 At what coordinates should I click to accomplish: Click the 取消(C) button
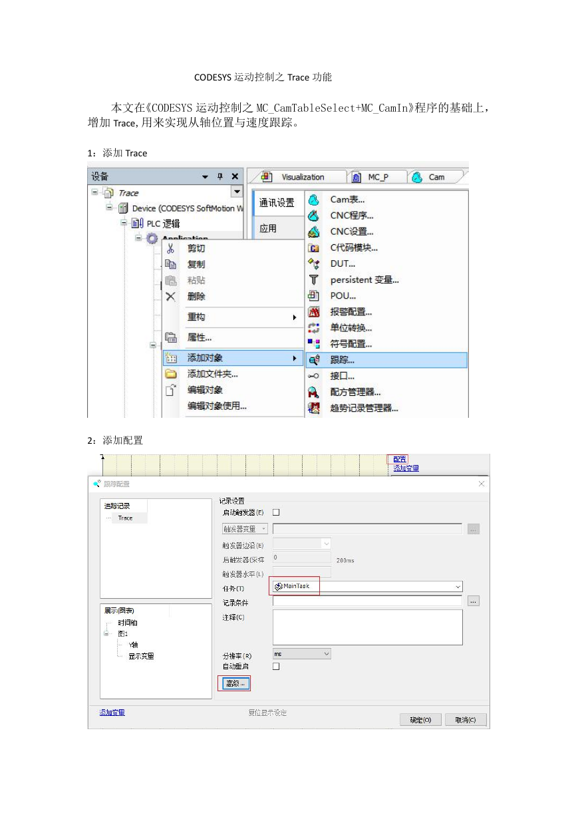466,720
